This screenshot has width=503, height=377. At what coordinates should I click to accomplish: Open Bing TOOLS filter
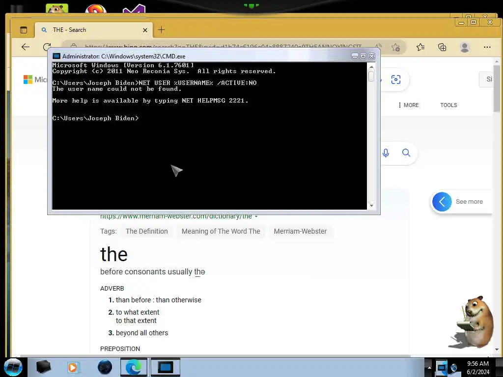[x=448, y=105]
